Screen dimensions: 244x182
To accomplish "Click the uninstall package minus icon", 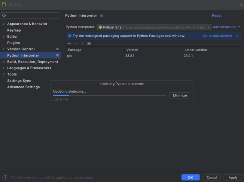I will pos(76,43).
